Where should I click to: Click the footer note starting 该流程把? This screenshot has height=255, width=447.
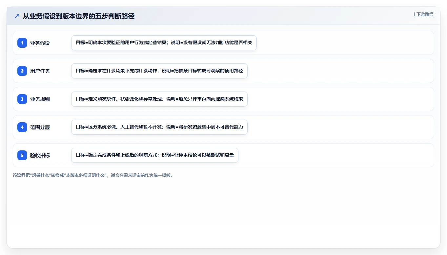point(93,175)
